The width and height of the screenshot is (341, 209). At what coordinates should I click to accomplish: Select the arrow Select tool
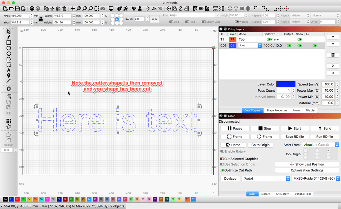tap(9, 32)
